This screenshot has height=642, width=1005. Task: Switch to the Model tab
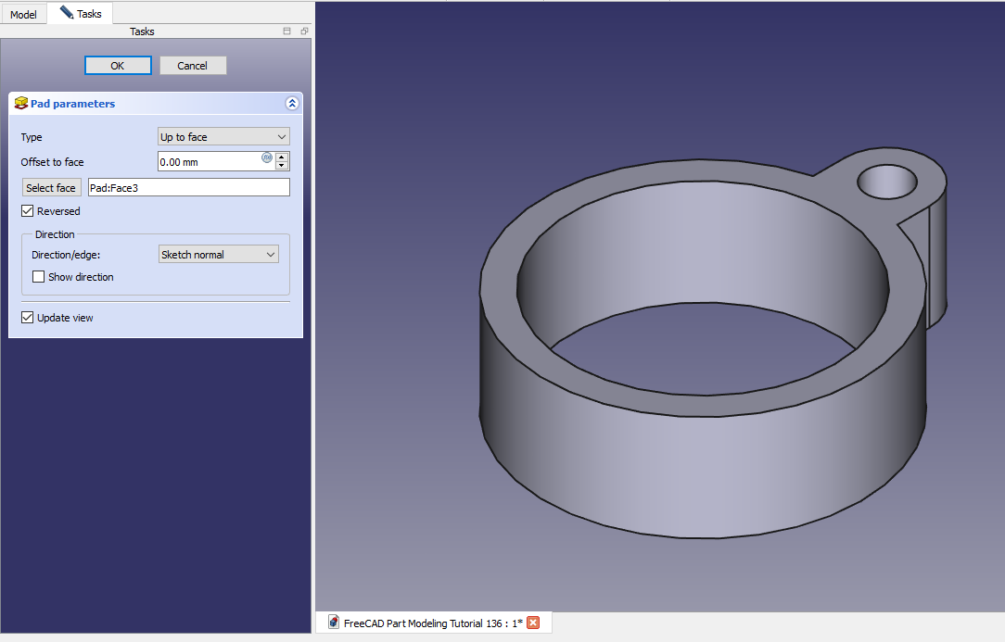23,15
